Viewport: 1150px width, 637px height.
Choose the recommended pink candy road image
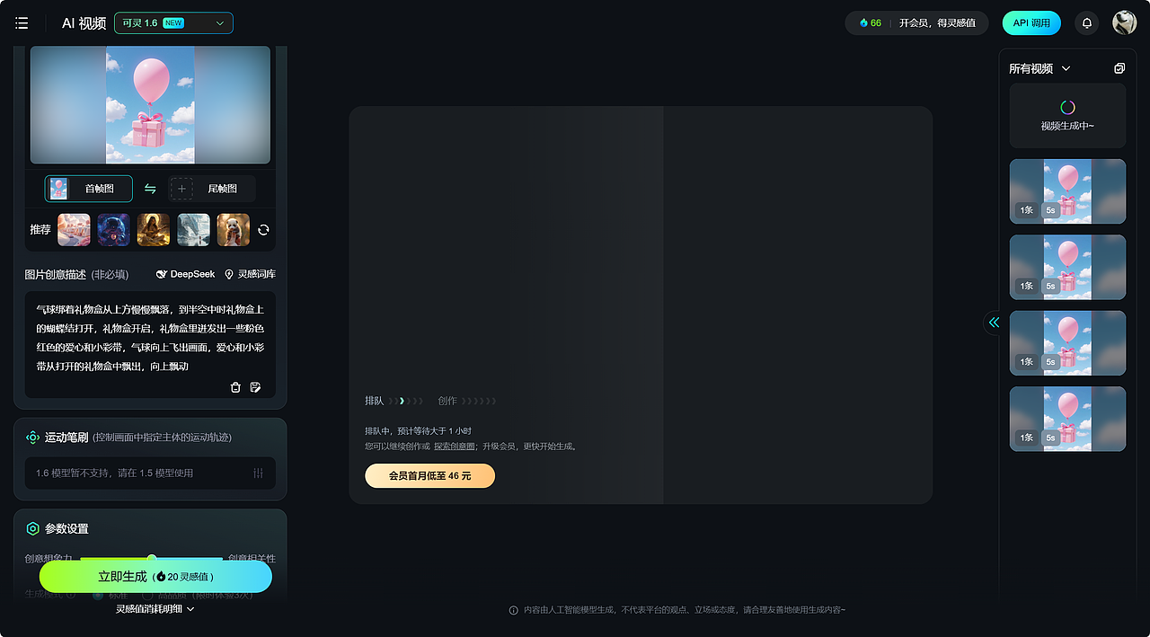coord(74,230)
